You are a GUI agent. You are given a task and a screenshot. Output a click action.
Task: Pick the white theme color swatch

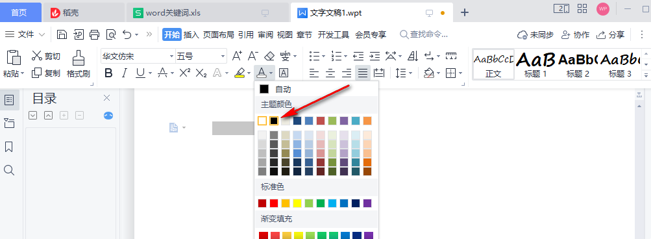coord(262,121)
